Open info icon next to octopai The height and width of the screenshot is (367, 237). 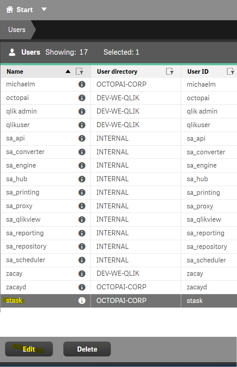coord(82,98)
